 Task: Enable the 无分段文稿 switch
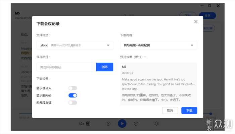(x=73, y=103)
